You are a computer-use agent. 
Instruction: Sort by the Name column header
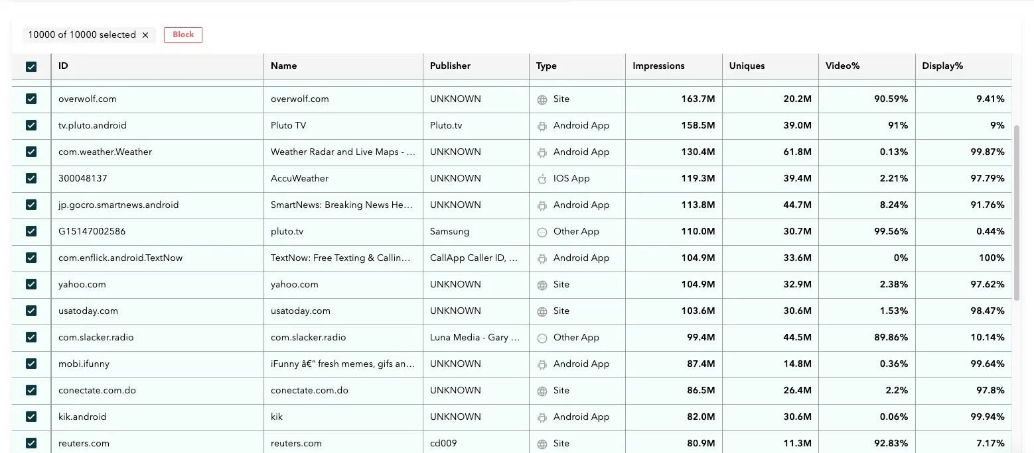pos(343,66)
